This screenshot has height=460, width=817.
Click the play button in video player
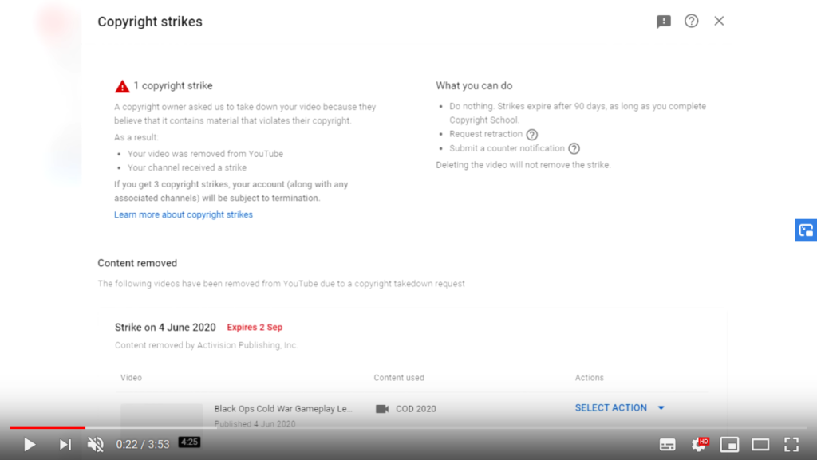[x=30, y=444]
